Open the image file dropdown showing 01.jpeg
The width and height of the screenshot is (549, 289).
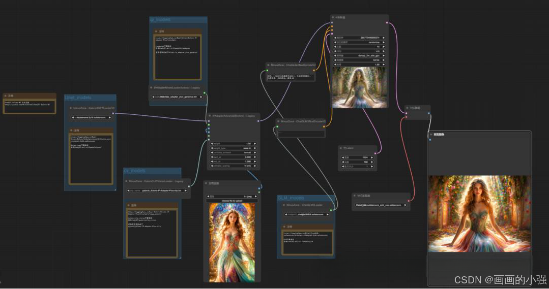pos(232,197)
